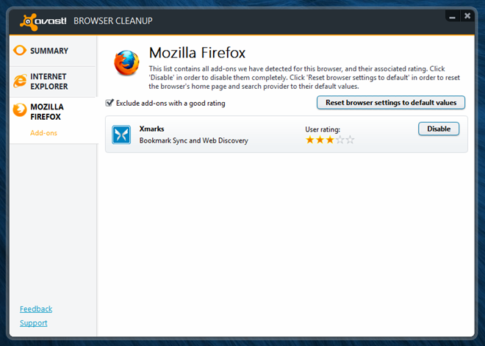Click the large Firefox logo in header
Image resolution: width=485 pixels, height=346 pixels.
pos(126,62)
